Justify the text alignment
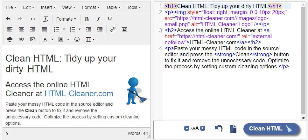The height and width of the screenshot is (140, 308). coord(44,30)
